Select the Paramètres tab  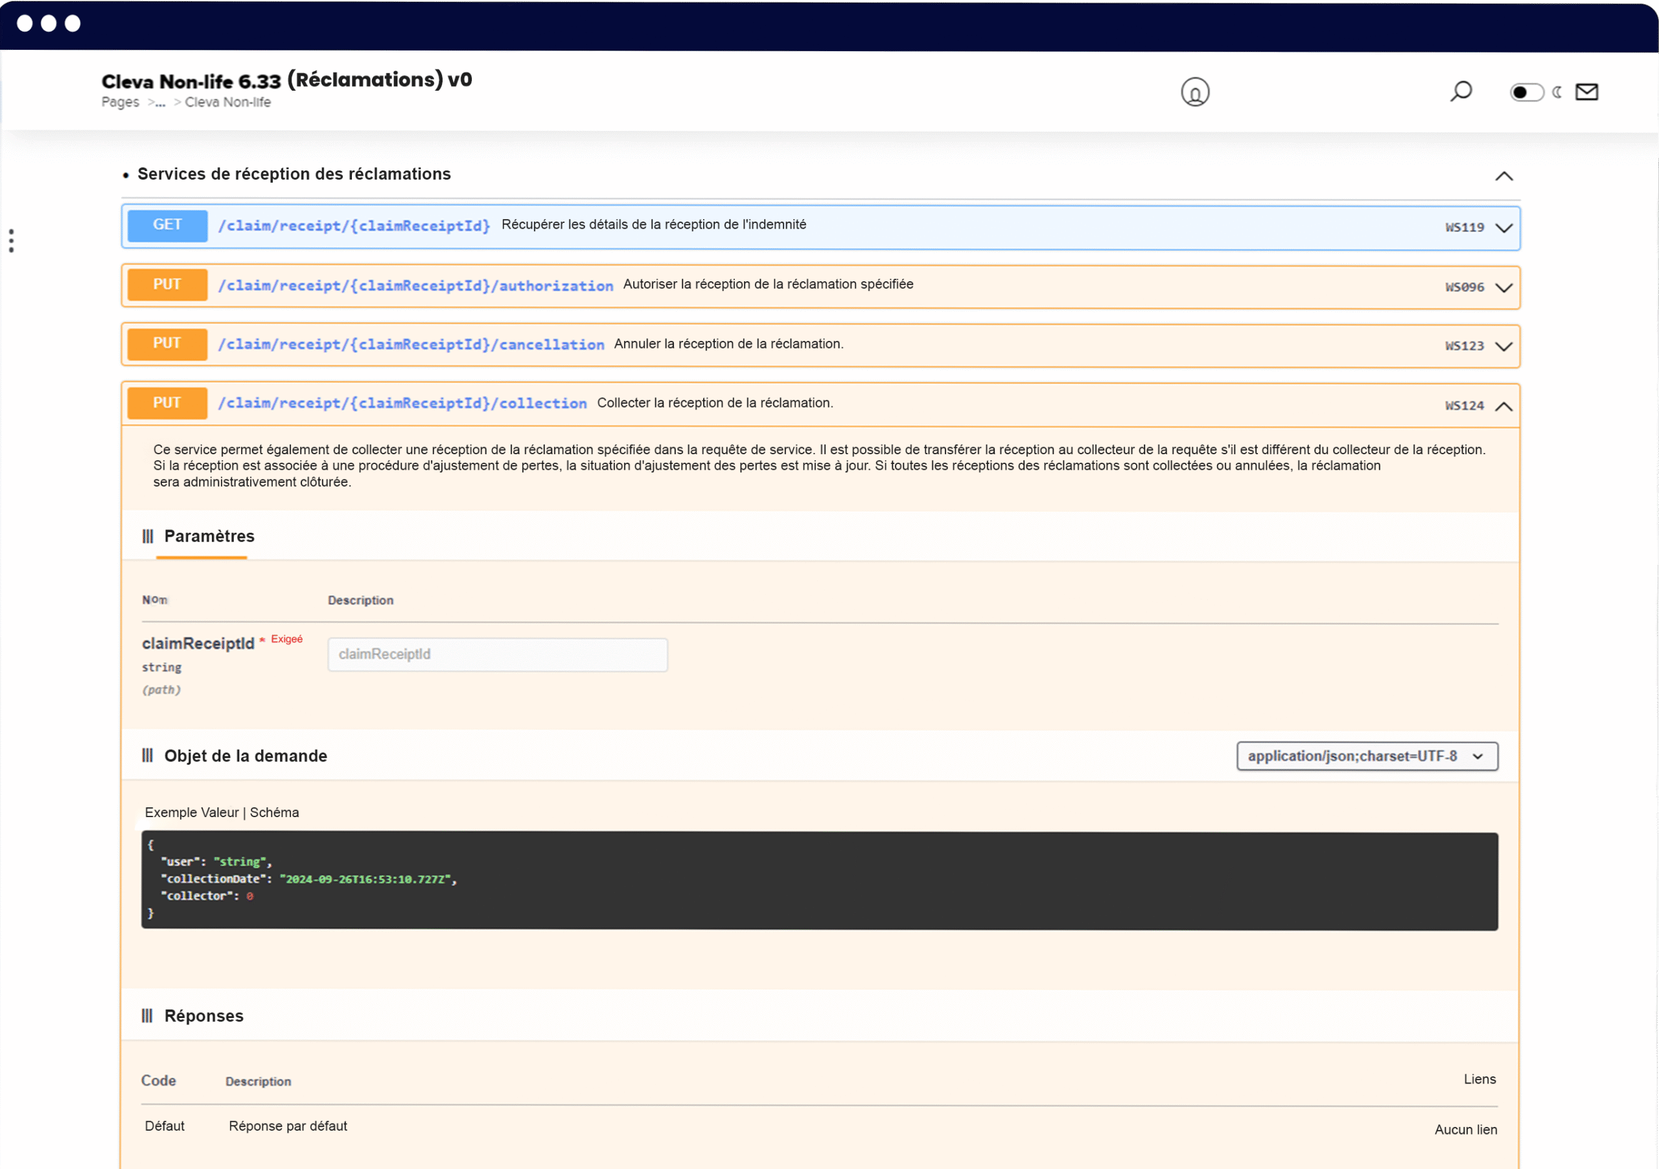click(x=209, y=536)
